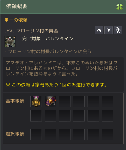
Task: Click 完了対象：バレンタイン completion target text
Action: [48, 39]
